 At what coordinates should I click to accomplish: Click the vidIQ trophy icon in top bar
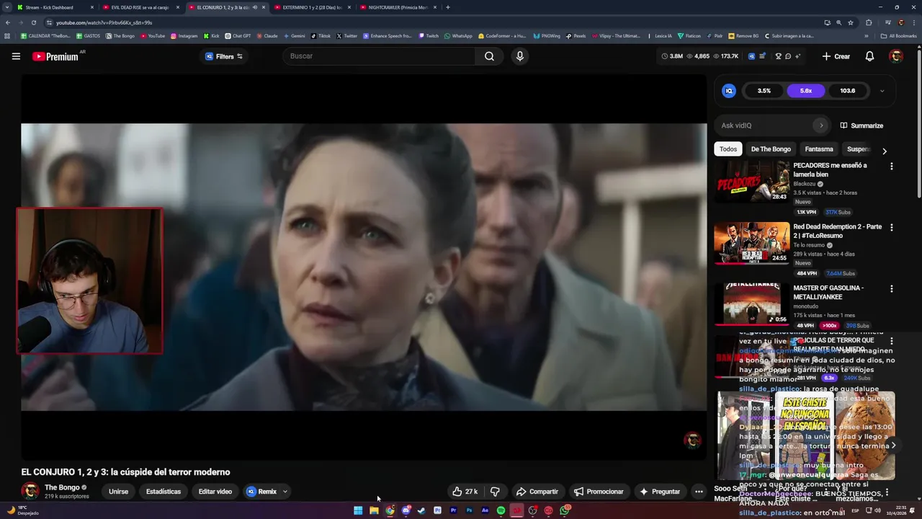[779, 56]
